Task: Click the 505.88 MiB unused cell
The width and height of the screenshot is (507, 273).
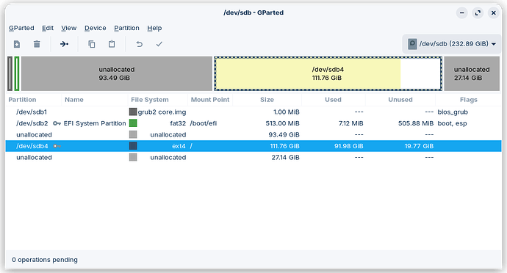Action: coord(416,123)
